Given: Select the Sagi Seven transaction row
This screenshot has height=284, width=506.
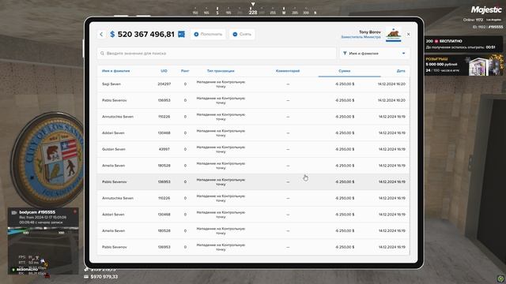Looking at the screenshot, I should tap(253, 84).
